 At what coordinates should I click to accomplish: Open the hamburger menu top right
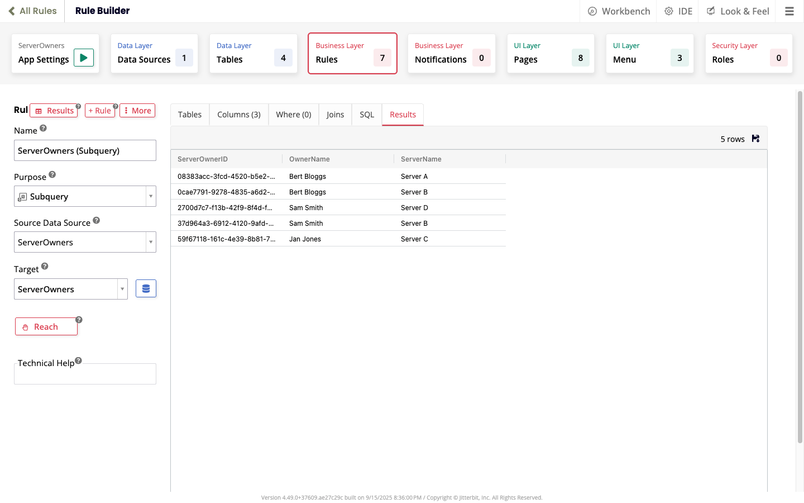pos(789,11)
